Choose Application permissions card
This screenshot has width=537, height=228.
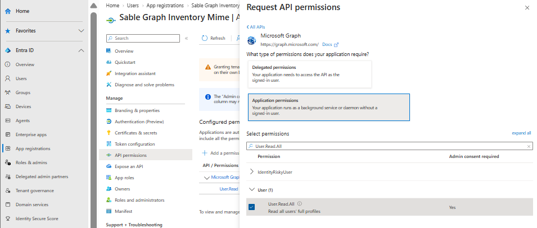tap(329, 107)
